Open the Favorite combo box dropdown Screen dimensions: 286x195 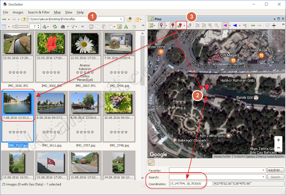coord(263,170)
